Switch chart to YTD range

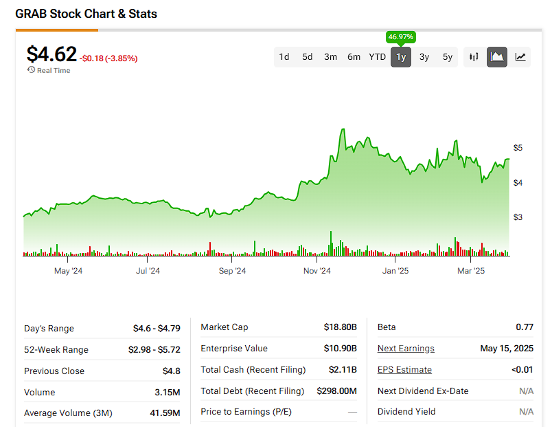click(377, 57)
